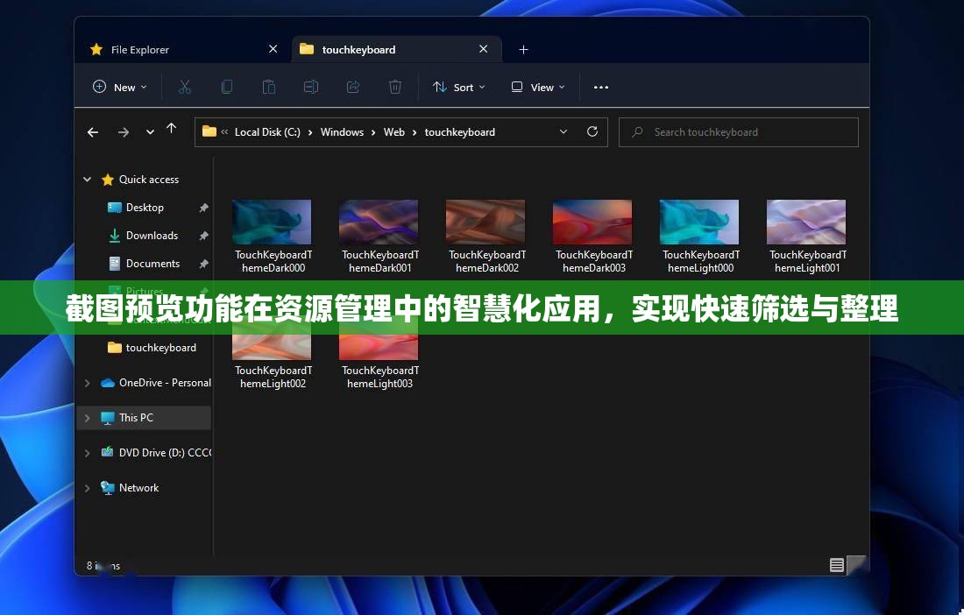Open the Share icon

(x=352, y=87)
